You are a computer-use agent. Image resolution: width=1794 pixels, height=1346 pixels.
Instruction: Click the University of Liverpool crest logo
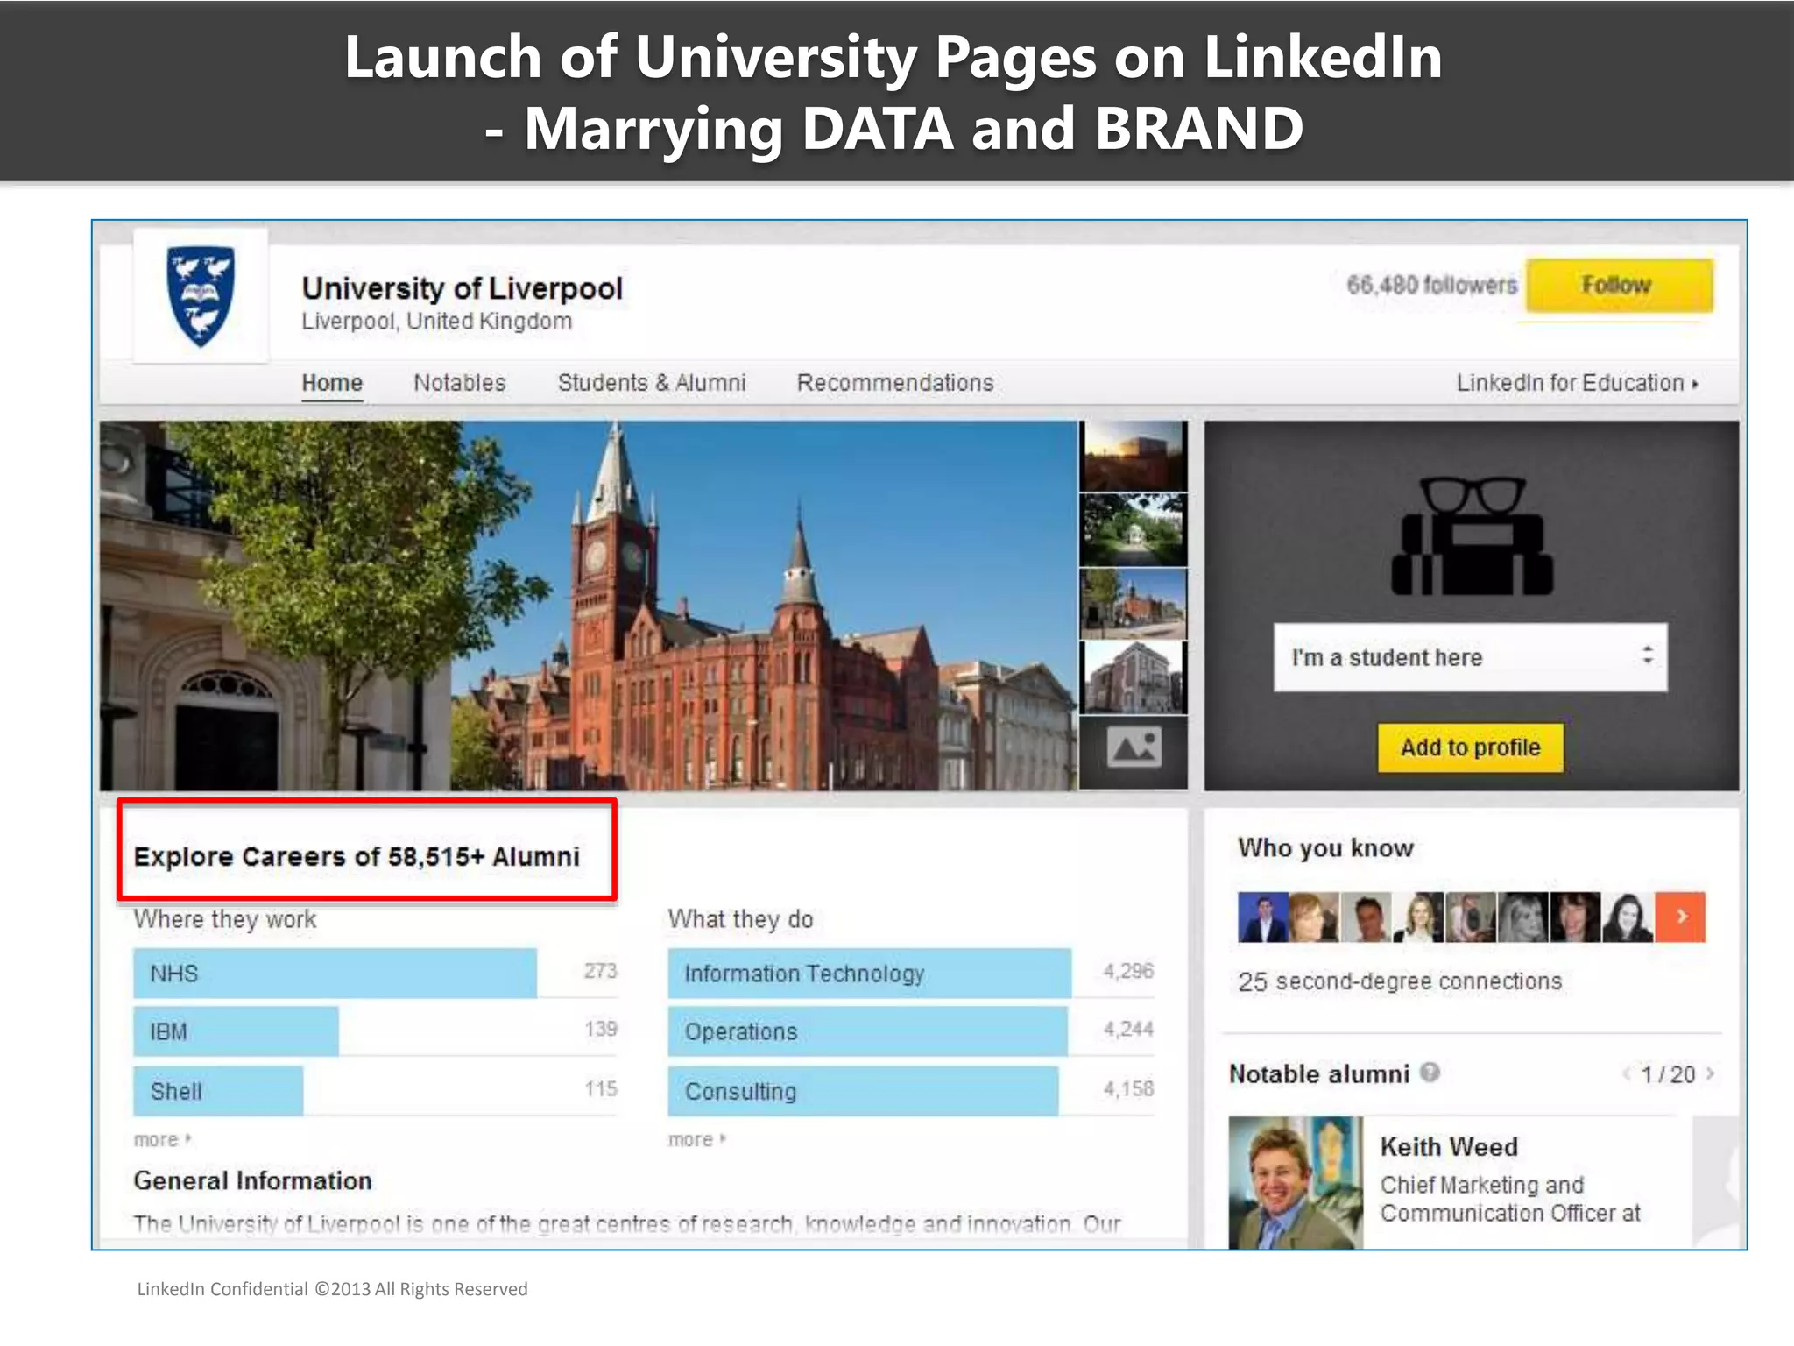click(x=201, y=296)
